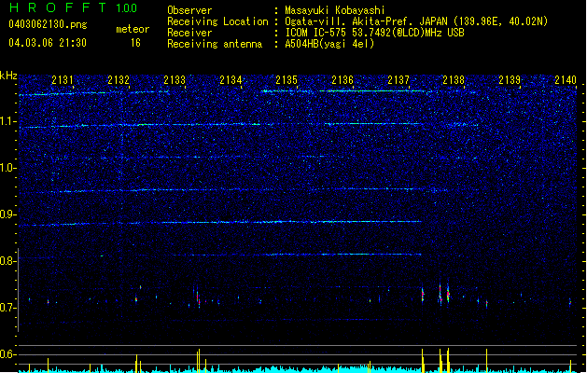This screenshot has width=587, height=373.
Task: Click the 0.8 kHz frequency axis label
Action: point(7,261)
